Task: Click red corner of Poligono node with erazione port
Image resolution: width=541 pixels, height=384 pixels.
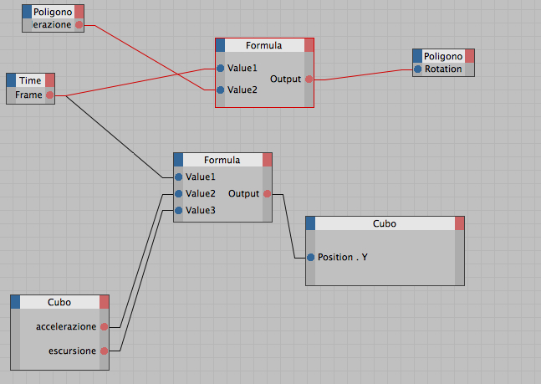Action: (x=79, y=12)
